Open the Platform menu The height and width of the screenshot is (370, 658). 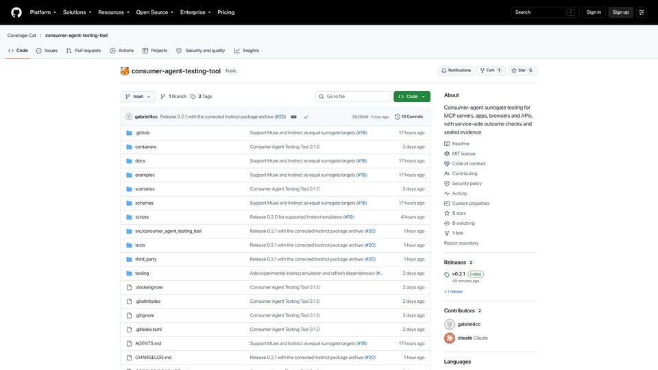click(x=42, y=12)
